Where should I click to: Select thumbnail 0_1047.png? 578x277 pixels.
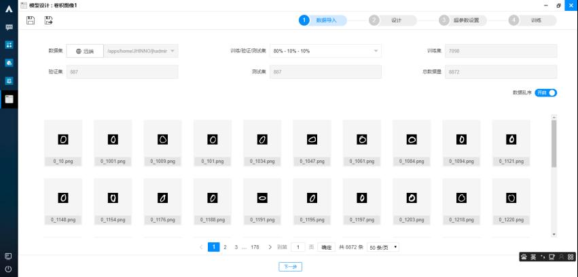point(312,143)
